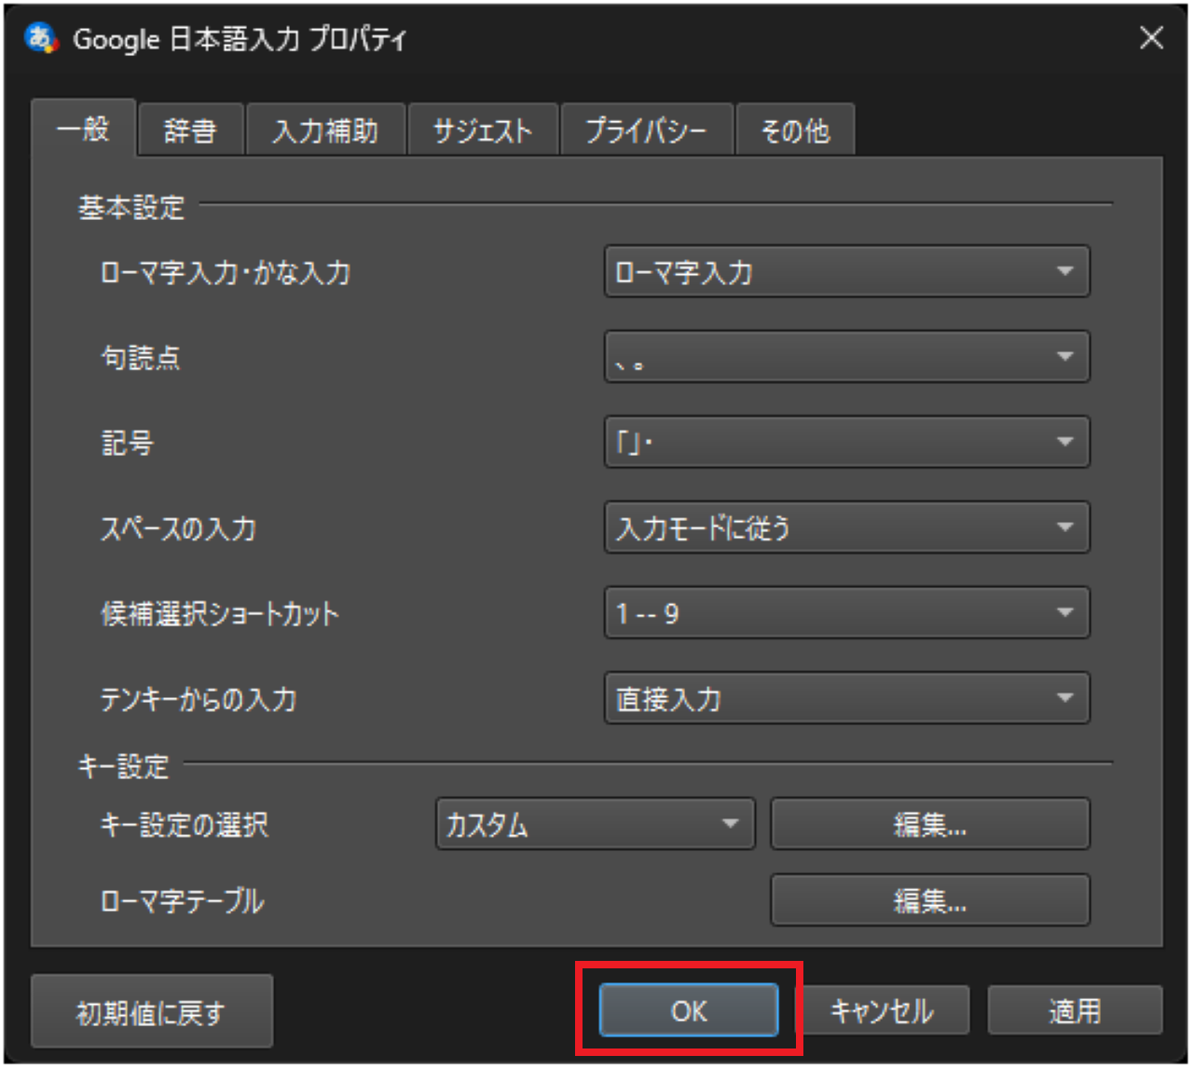Confirm settings with the OK button

(x=688, y=1010)
